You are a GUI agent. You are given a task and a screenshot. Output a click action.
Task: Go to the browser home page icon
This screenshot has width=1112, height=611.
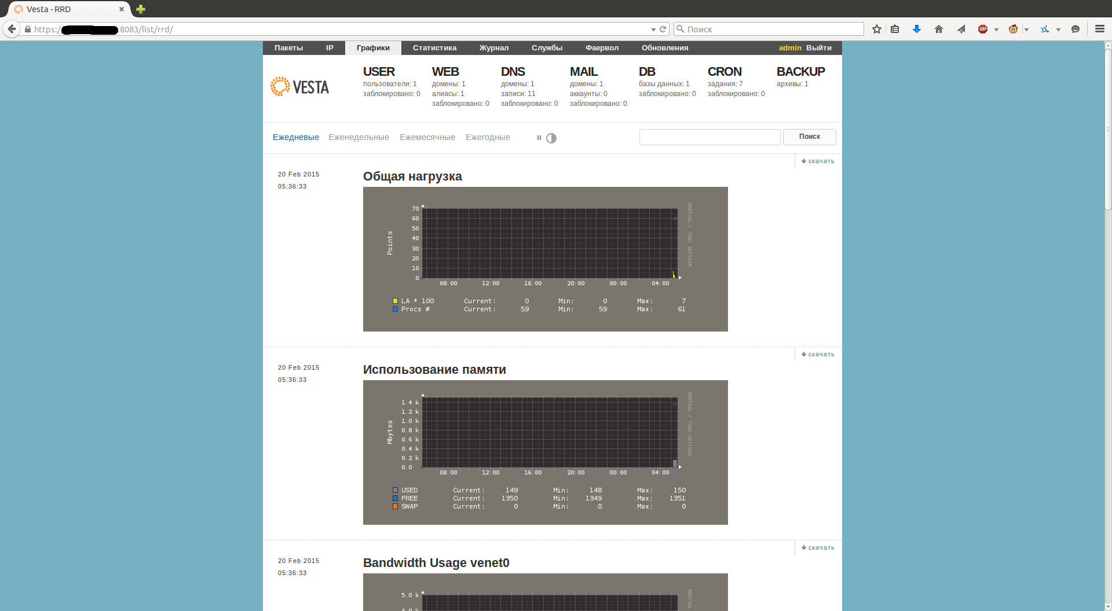point(939,29)
